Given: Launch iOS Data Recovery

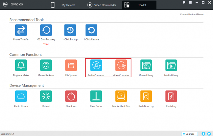Looking at the screenshot, I should pos(46,31).
